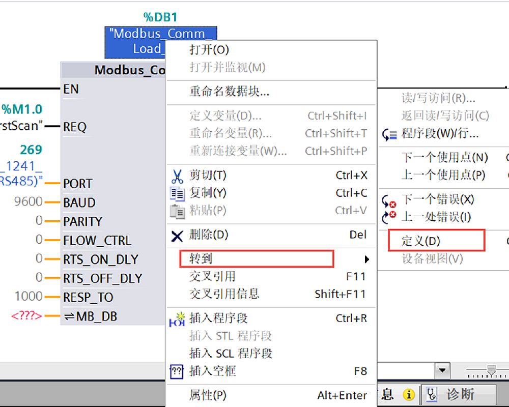
Task: Open 属性(P) properties entry
Action: pyautogui.click(x=208, y=395)
